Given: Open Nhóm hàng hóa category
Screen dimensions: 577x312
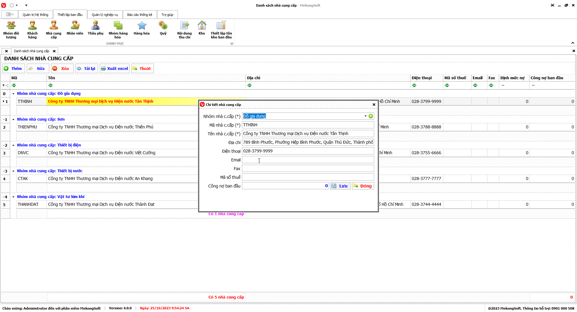Looking at the screenshot, I should (118, 30).
